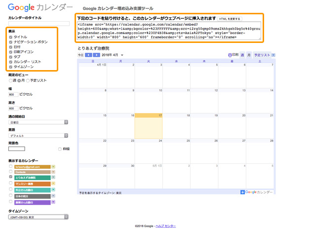Open the ヘルプ センター link
This screenshot has height=230, width=311.
pyautogui.click(x=165, y=226)
